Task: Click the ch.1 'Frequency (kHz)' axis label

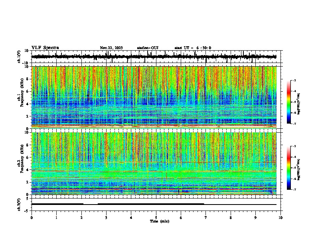Action: pyautogui.click(x=22, y=92)
